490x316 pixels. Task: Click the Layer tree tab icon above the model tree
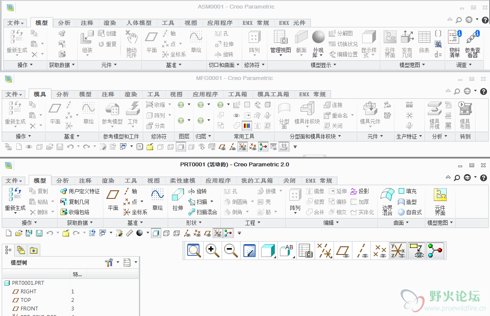pyautogui.click(x=21, y=250)
